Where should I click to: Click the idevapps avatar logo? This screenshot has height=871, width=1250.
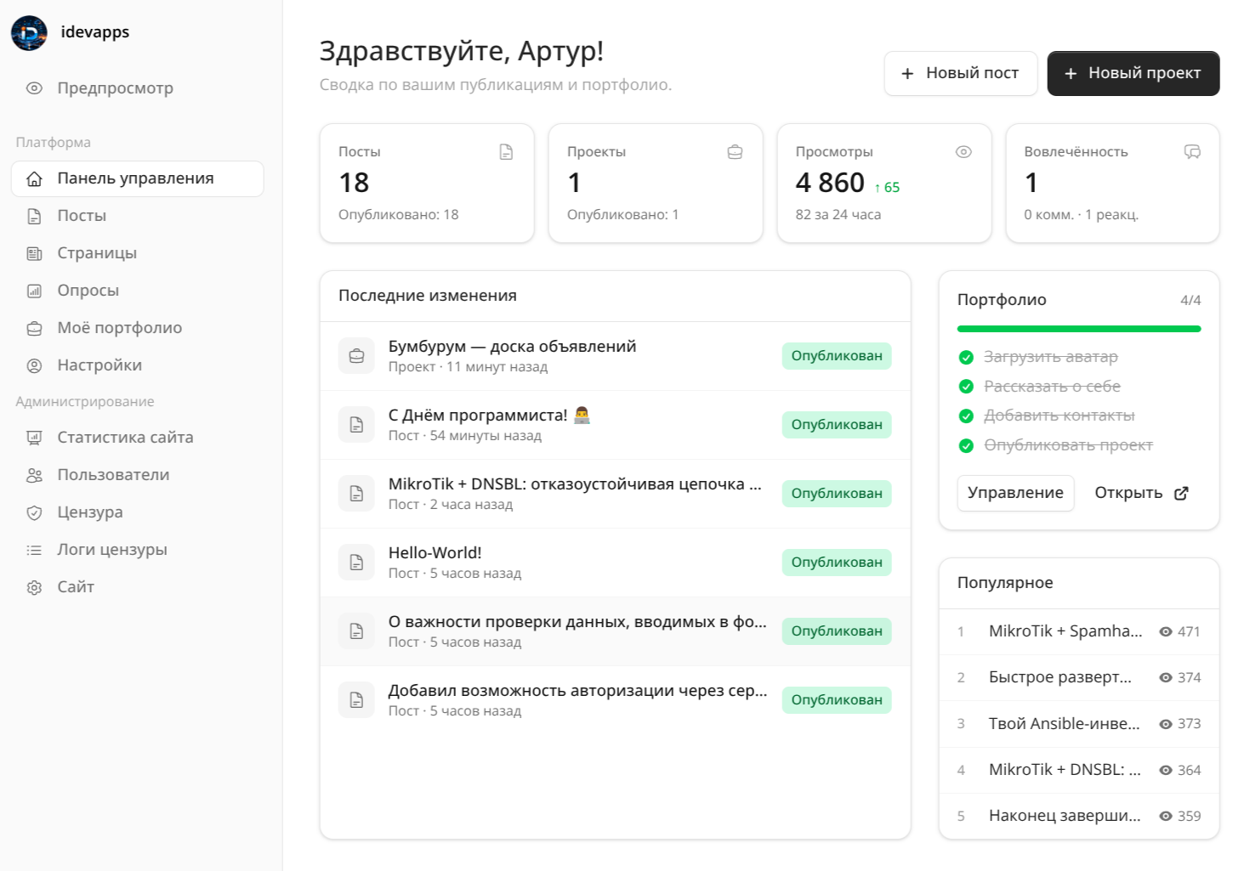click(x=29, y=32)
